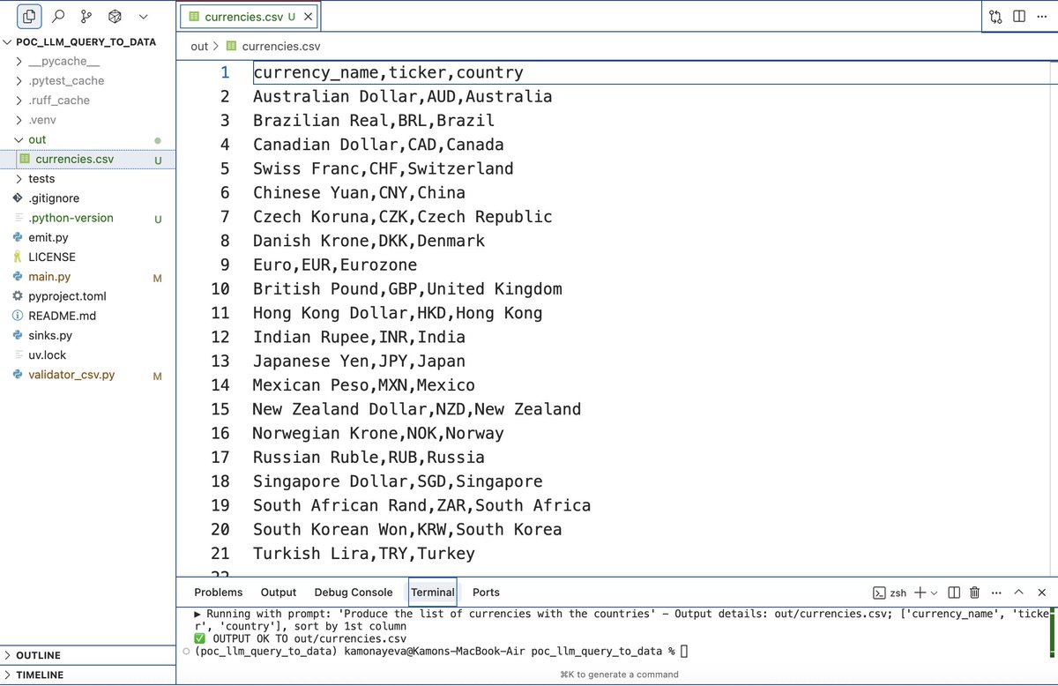This screenshot has width=1058, height=686.
Task: Select the currencies.csv editor tab
Action: pos(249,16)
